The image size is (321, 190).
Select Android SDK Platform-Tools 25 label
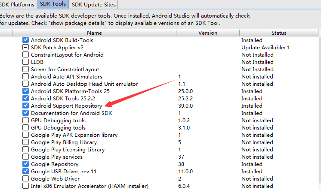coord(70,91)
